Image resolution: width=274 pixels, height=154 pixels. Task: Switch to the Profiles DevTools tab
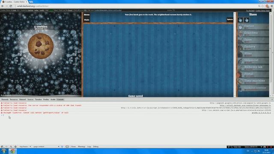(x=46, y=100)
